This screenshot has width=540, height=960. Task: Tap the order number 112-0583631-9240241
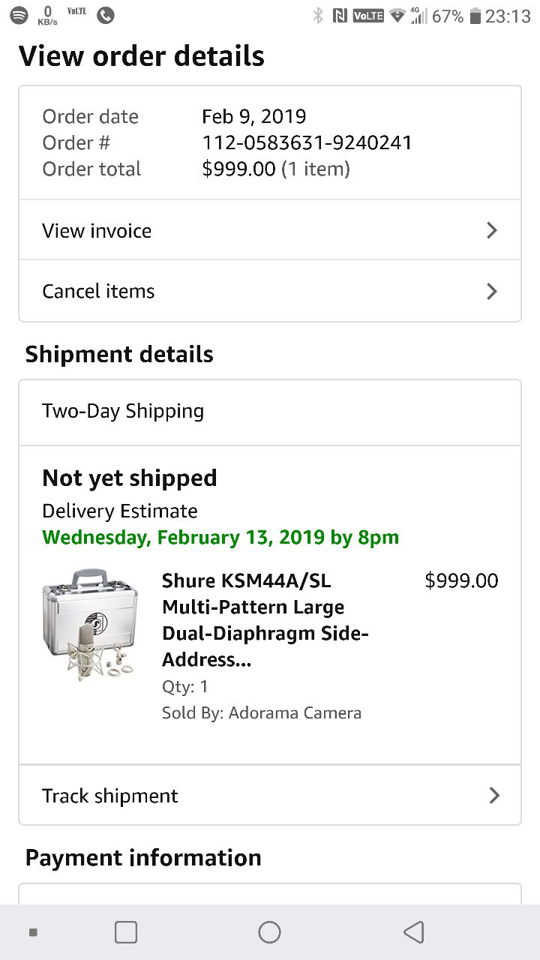[x=307, y=142]
